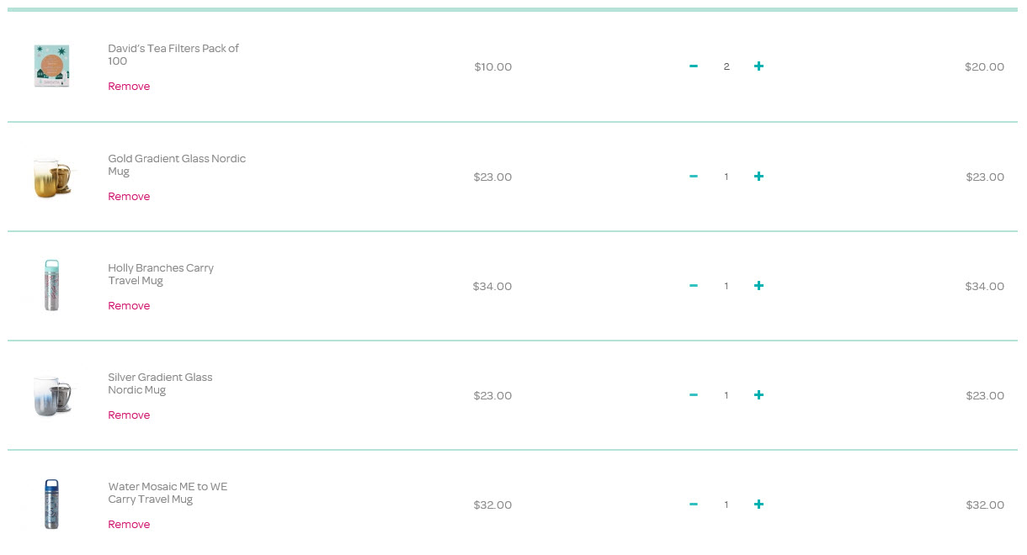Increase quantity of Holly Branches Carry Travel Mug

pyautogui.click(x=758, y=286)
